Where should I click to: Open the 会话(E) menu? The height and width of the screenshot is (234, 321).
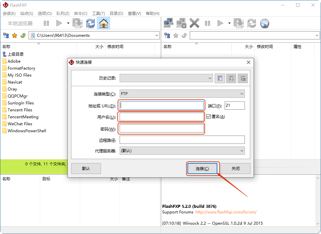(9, 14)
